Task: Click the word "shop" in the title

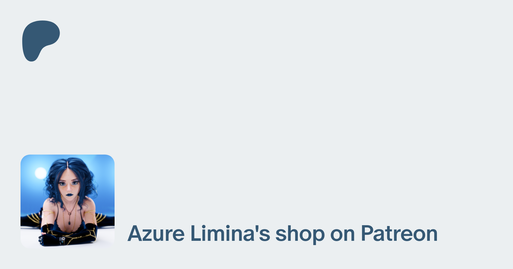Action: click(x=300, y=235)
